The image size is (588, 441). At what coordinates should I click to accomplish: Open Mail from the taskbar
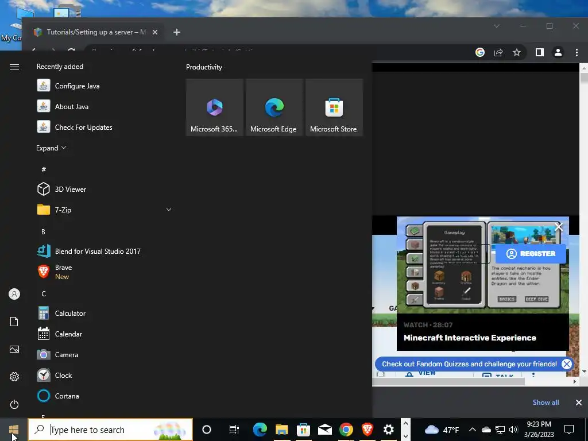tap(325, 430)
